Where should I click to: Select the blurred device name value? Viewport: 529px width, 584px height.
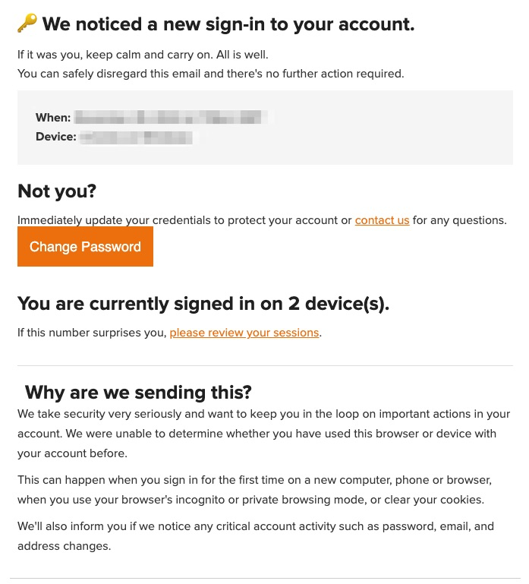135,137
